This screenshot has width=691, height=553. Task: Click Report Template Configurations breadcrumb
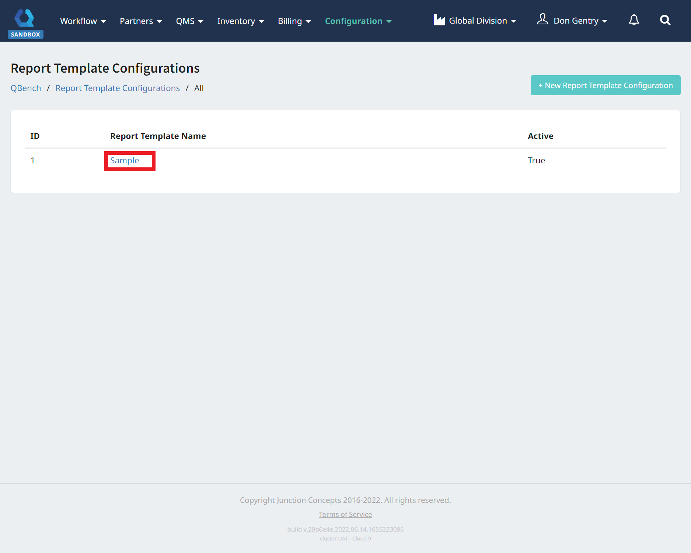[118, 88]
